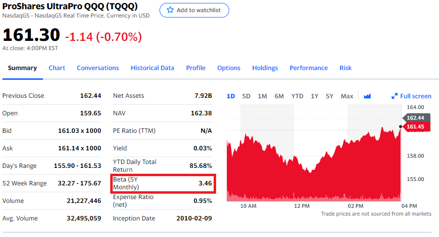Click 52 Week Range value 32.27 - 175.67

tap(79, 183)
